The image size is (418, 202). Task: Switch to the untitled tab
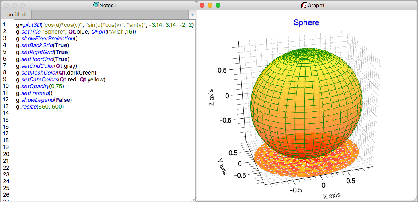coord(16,14)
